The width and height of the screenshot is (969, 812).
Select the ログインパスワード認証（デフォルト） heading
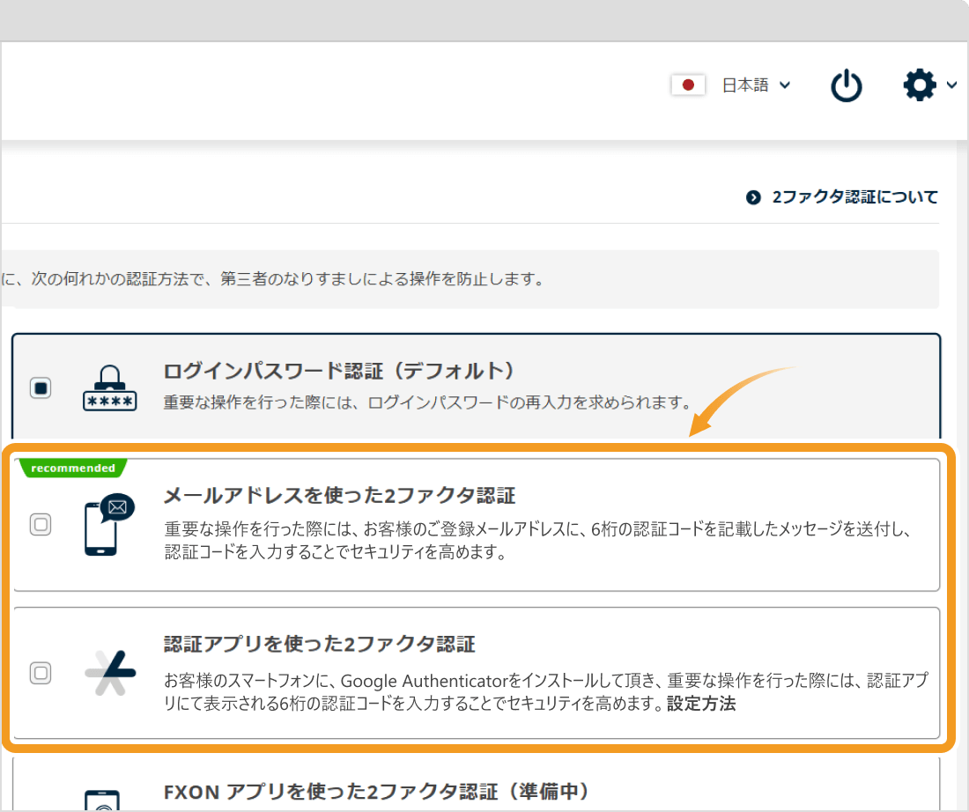(x=338, y=371)
